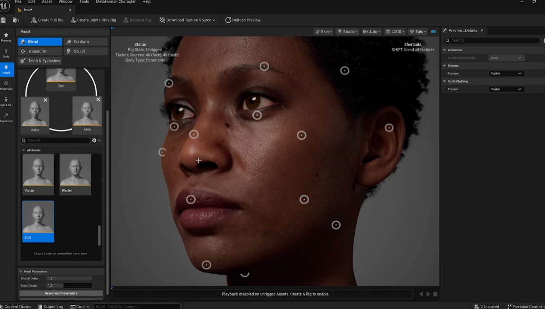Click the play reverse button
This screenshot has height=309, width=545.
point(421,294)
